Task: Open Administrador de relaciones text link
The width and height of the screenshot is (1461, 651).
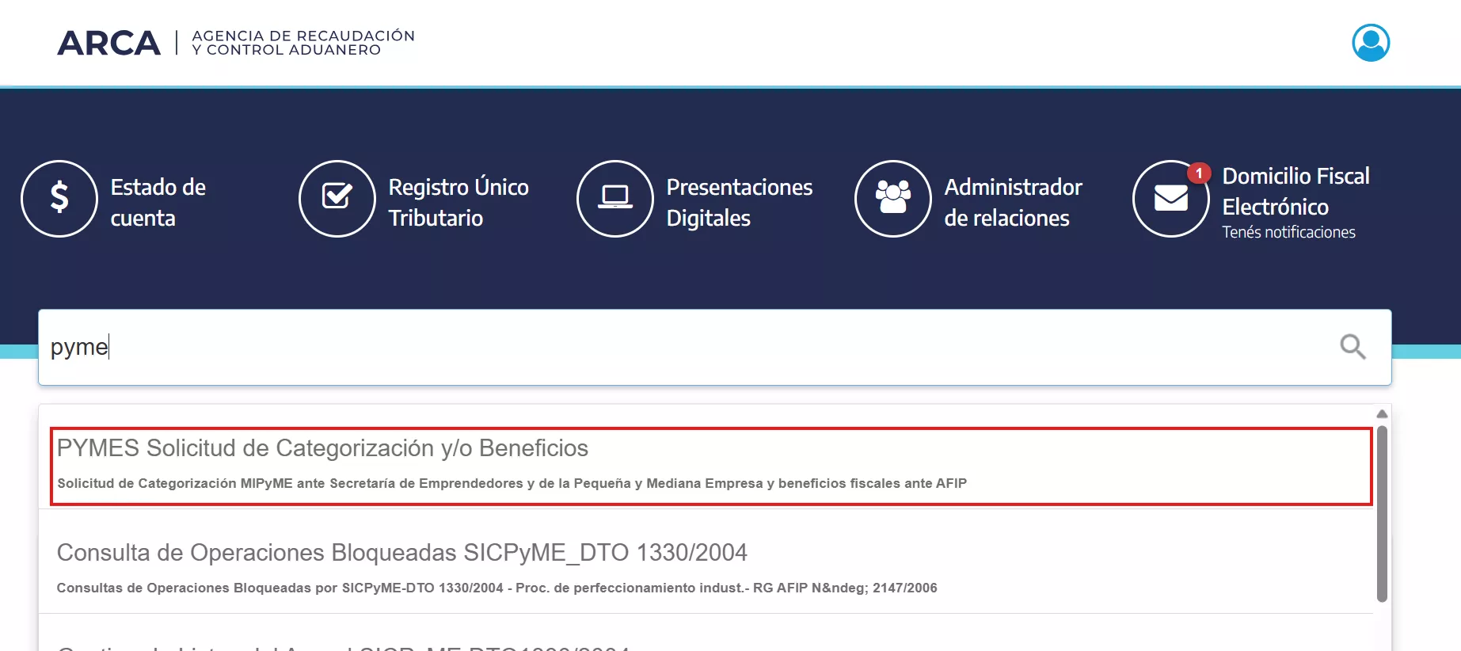Action: tap(1013, 202)
